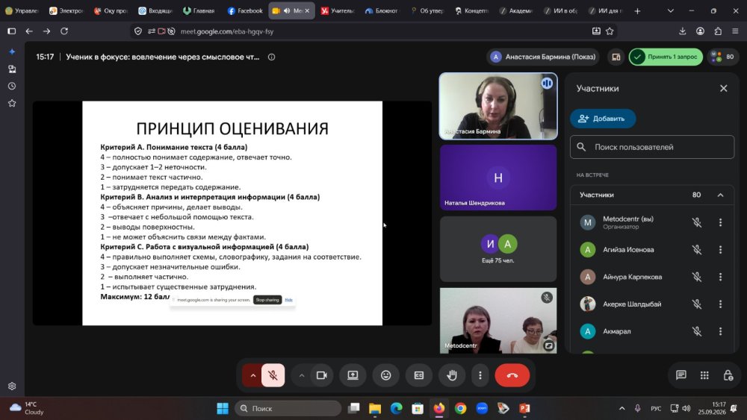Mute Агийза Исенова microphone icon

click(x=697, y=250)
